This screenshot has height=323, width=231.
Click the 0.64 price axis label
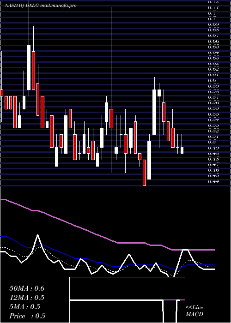click(x=213, y=53)
